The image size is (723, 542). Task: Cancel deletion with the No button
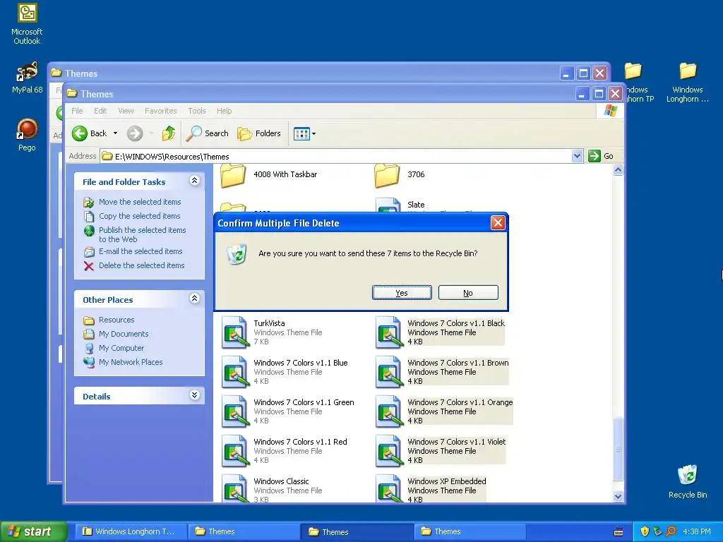pyautogui.click(x=468, y=293)
